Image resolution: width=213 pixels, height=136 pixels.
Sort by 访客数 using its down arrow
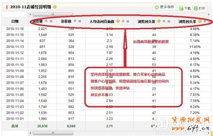point(75,21)
